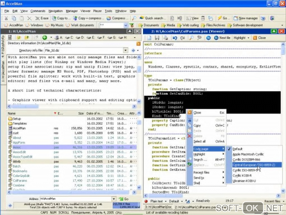This screenshot has height=215, width=286.
Task: Open the Web surfing folder group
Action: pos(188,25)
